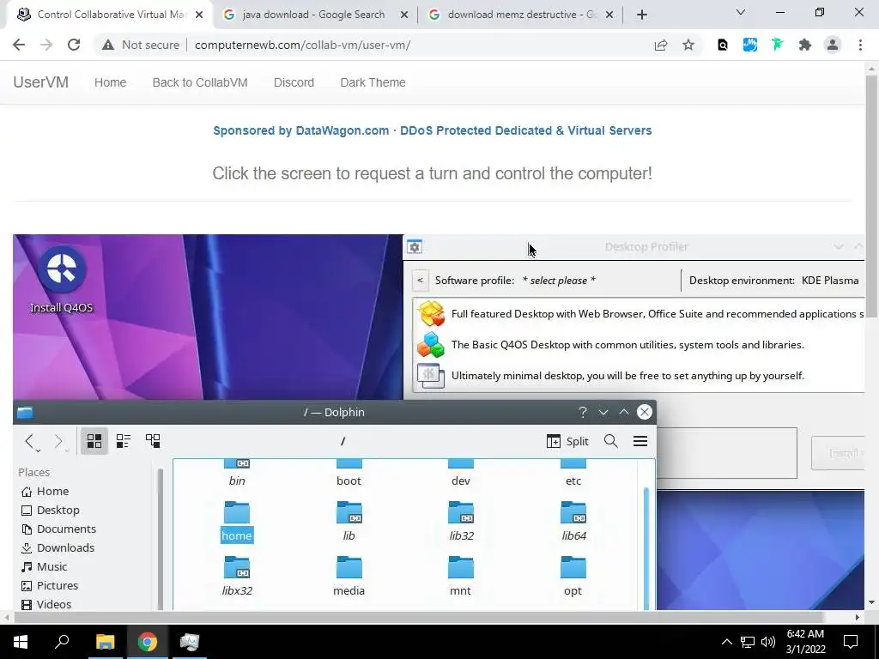Open volume control in tray
Screen dimensions: 879x659
(x=768, y=642)
